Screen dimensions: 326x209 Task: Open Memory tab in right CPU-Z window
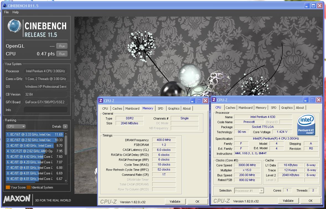261,107
